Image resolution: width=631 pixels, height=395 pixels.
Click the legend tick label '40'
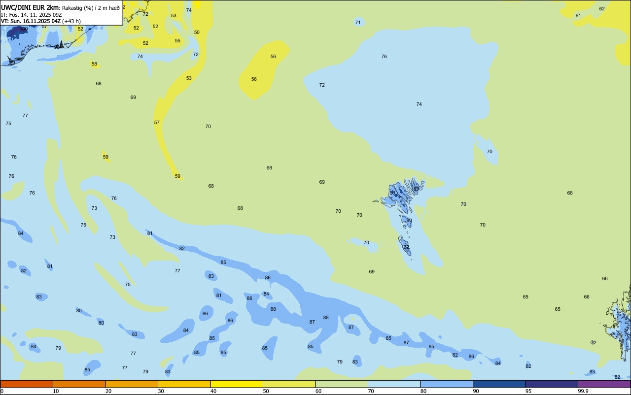click(x=213, y=391)
